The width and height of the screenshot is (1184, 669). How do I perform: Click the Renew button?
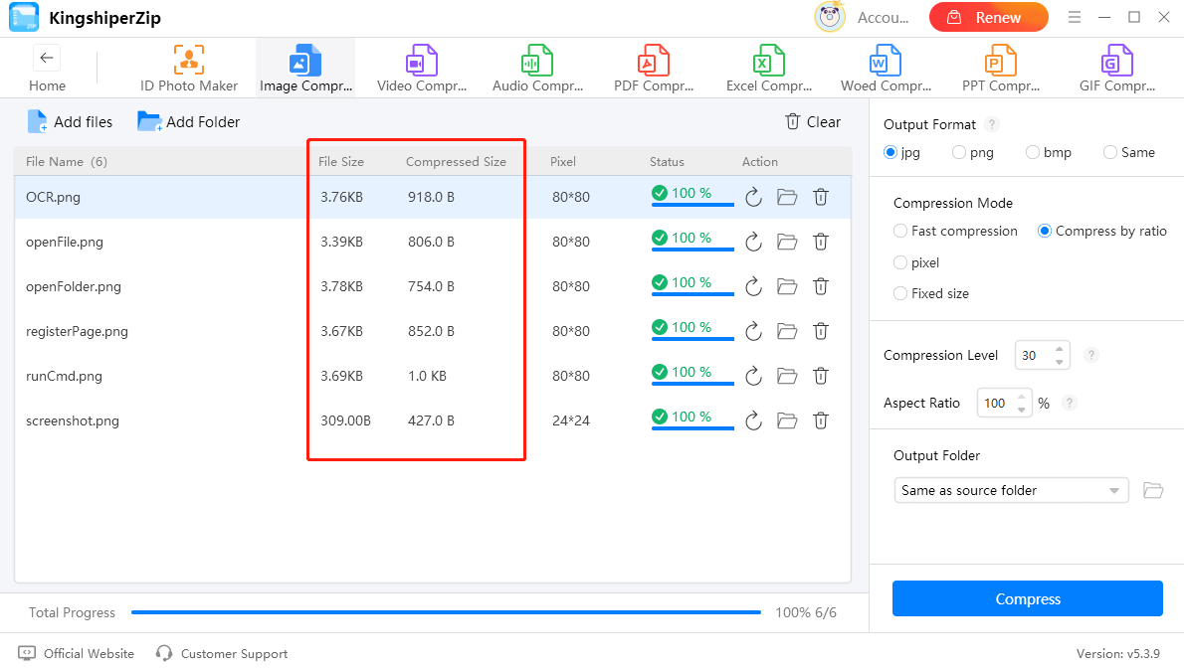click(x=988, y=18)
